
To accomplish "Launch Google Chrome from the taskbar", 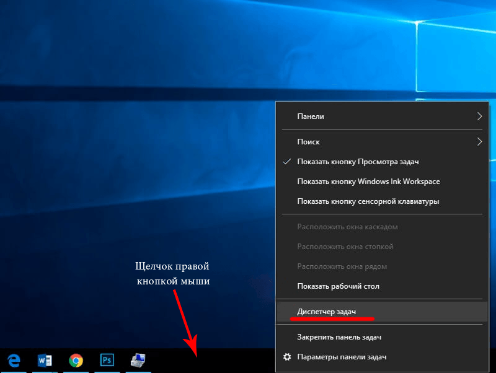I will tap(76, 361).
